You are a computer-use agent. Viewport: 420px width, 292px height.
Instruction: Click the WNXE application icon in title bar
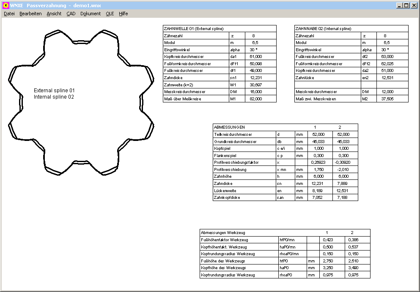5,6
